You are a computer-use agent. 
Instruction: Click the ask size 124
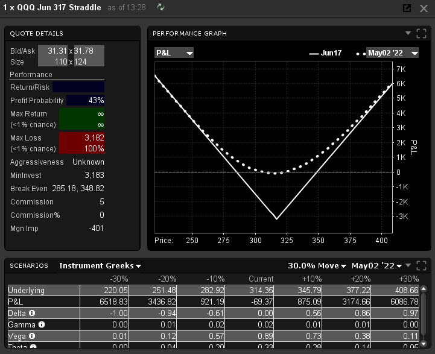80,62
